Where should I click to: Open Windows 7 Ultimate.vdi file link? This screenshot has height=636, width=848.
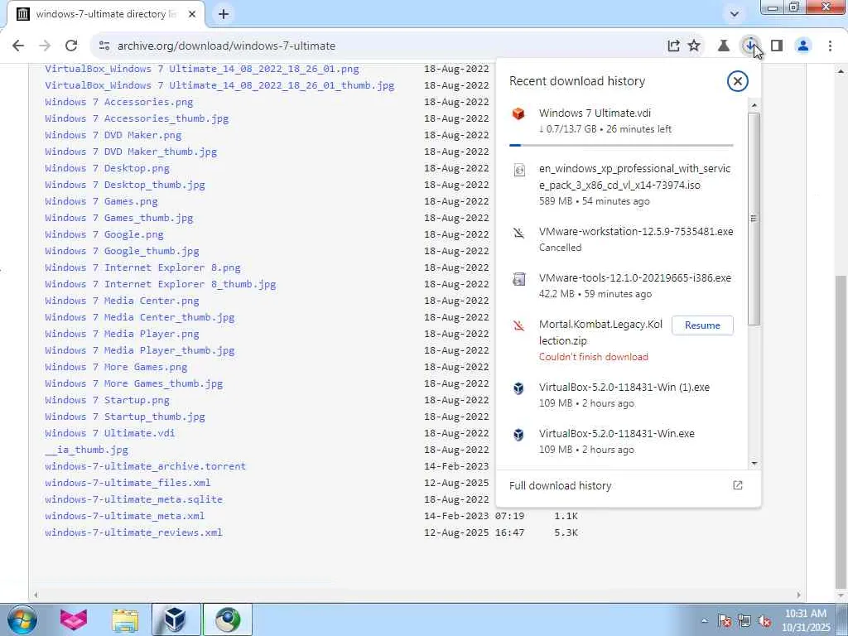(110, 433)
